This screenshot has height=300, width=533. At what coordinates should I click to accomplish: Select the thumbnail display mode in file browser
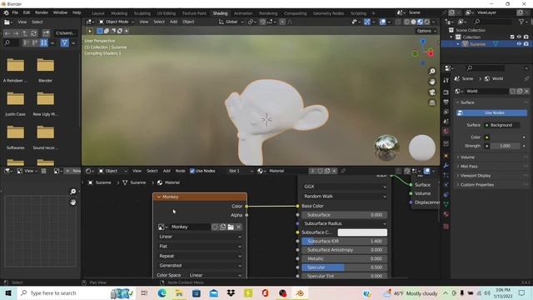(x=44, y=42)
